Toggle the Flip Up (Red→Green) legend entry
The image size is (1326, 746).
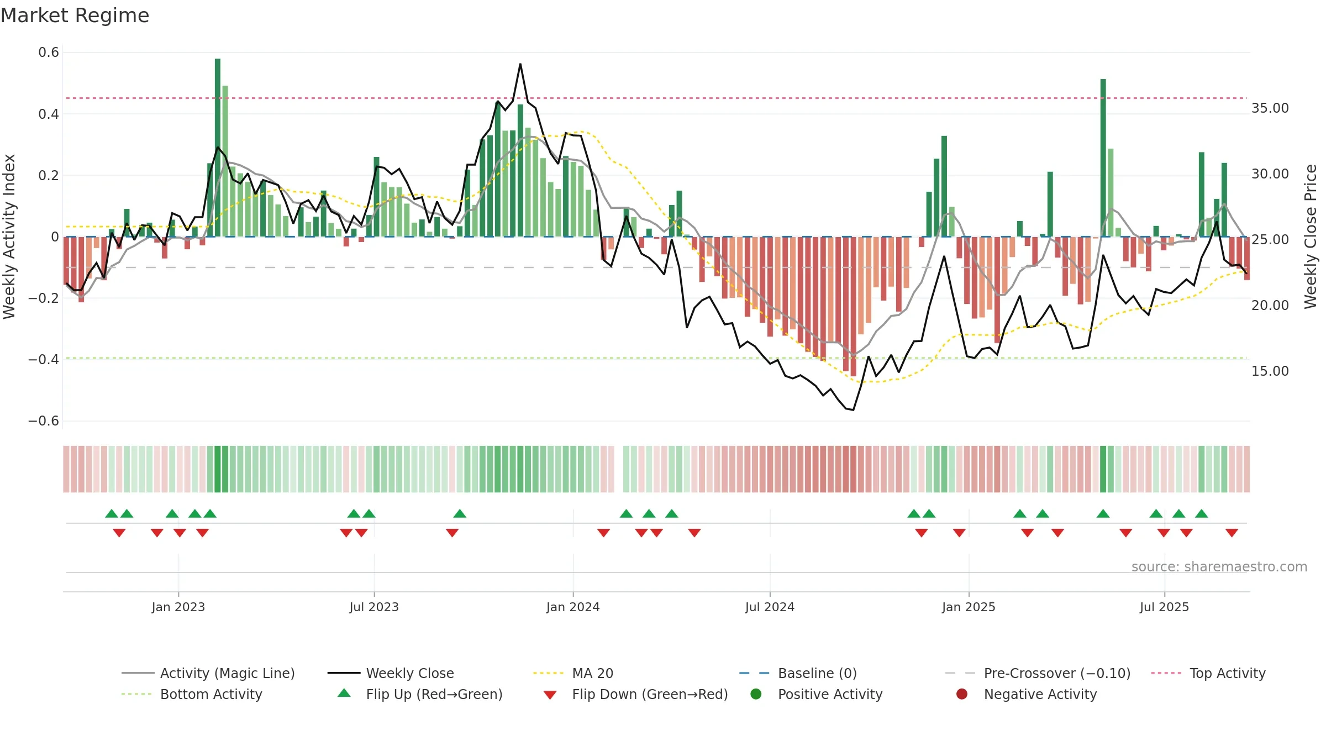click(x=420, y=694)
